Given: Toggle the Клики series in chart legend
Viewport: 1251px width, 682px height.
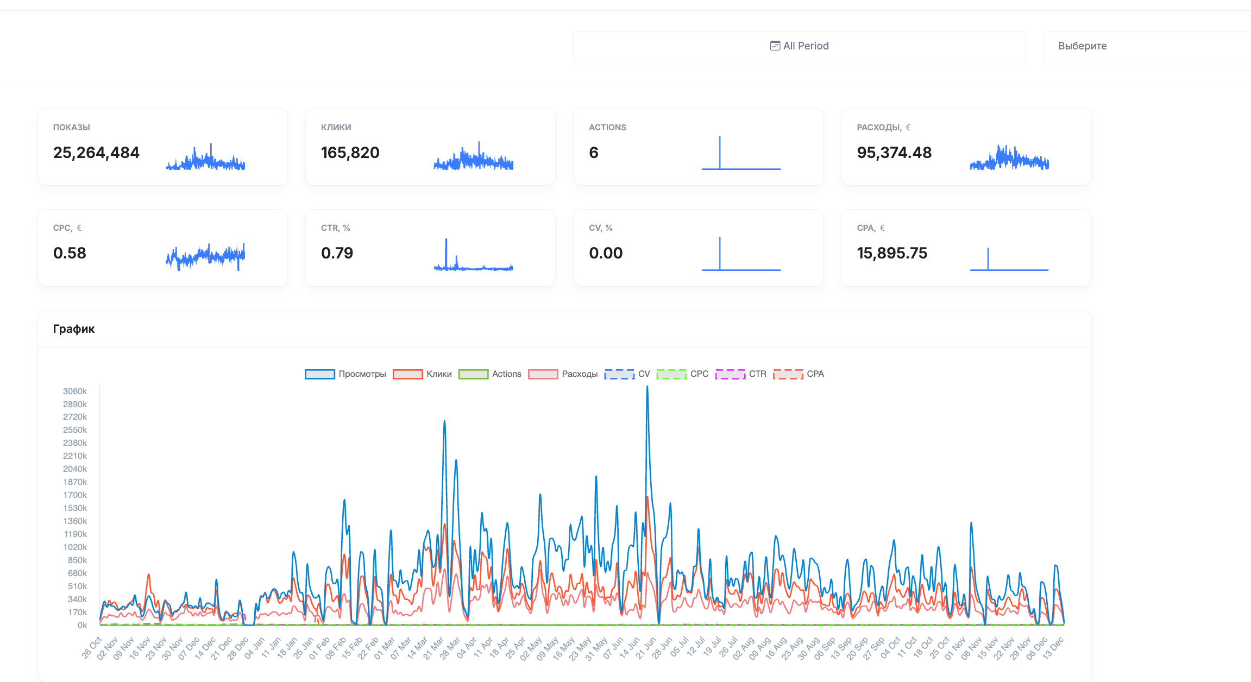Looking at the screenshot, I should click(x=422, y=374).
